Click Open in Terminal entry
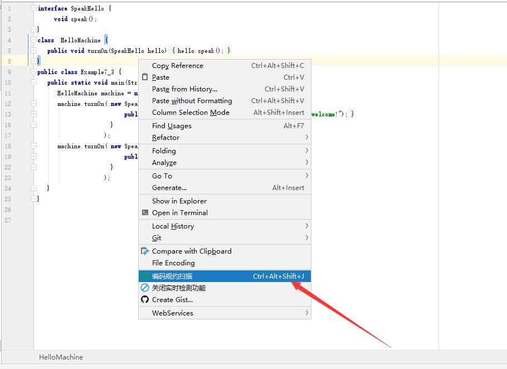Viewport: 507px width, 369px height. tap(225, 212)
